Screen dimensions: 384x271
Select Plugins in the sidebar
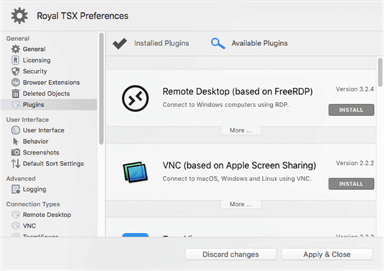click(x=49, y=104)
